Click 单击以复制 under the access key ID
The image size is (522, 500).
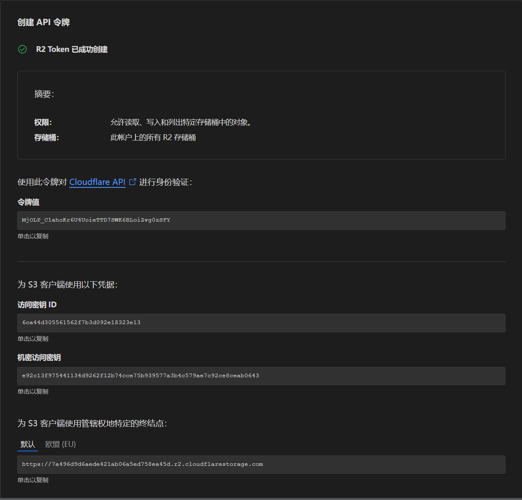pyautogui.click(x=33, y=339)
